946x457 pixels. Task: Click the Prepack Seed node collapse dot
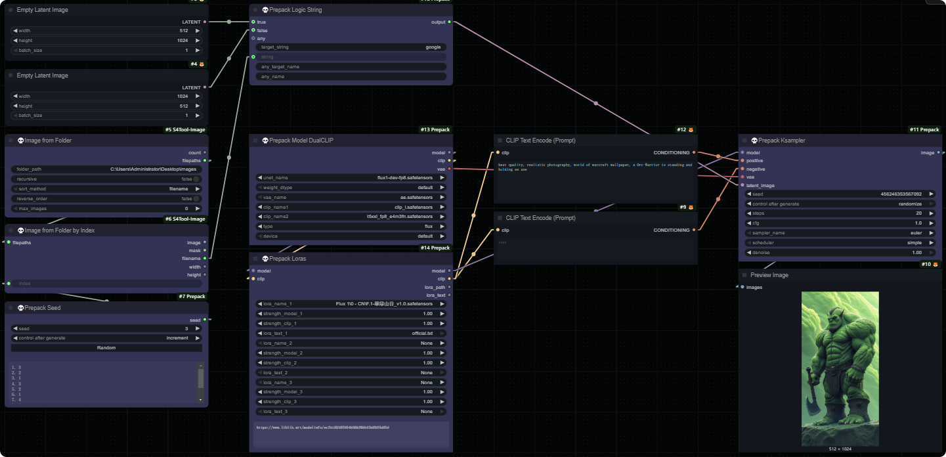tap(11, 308)
